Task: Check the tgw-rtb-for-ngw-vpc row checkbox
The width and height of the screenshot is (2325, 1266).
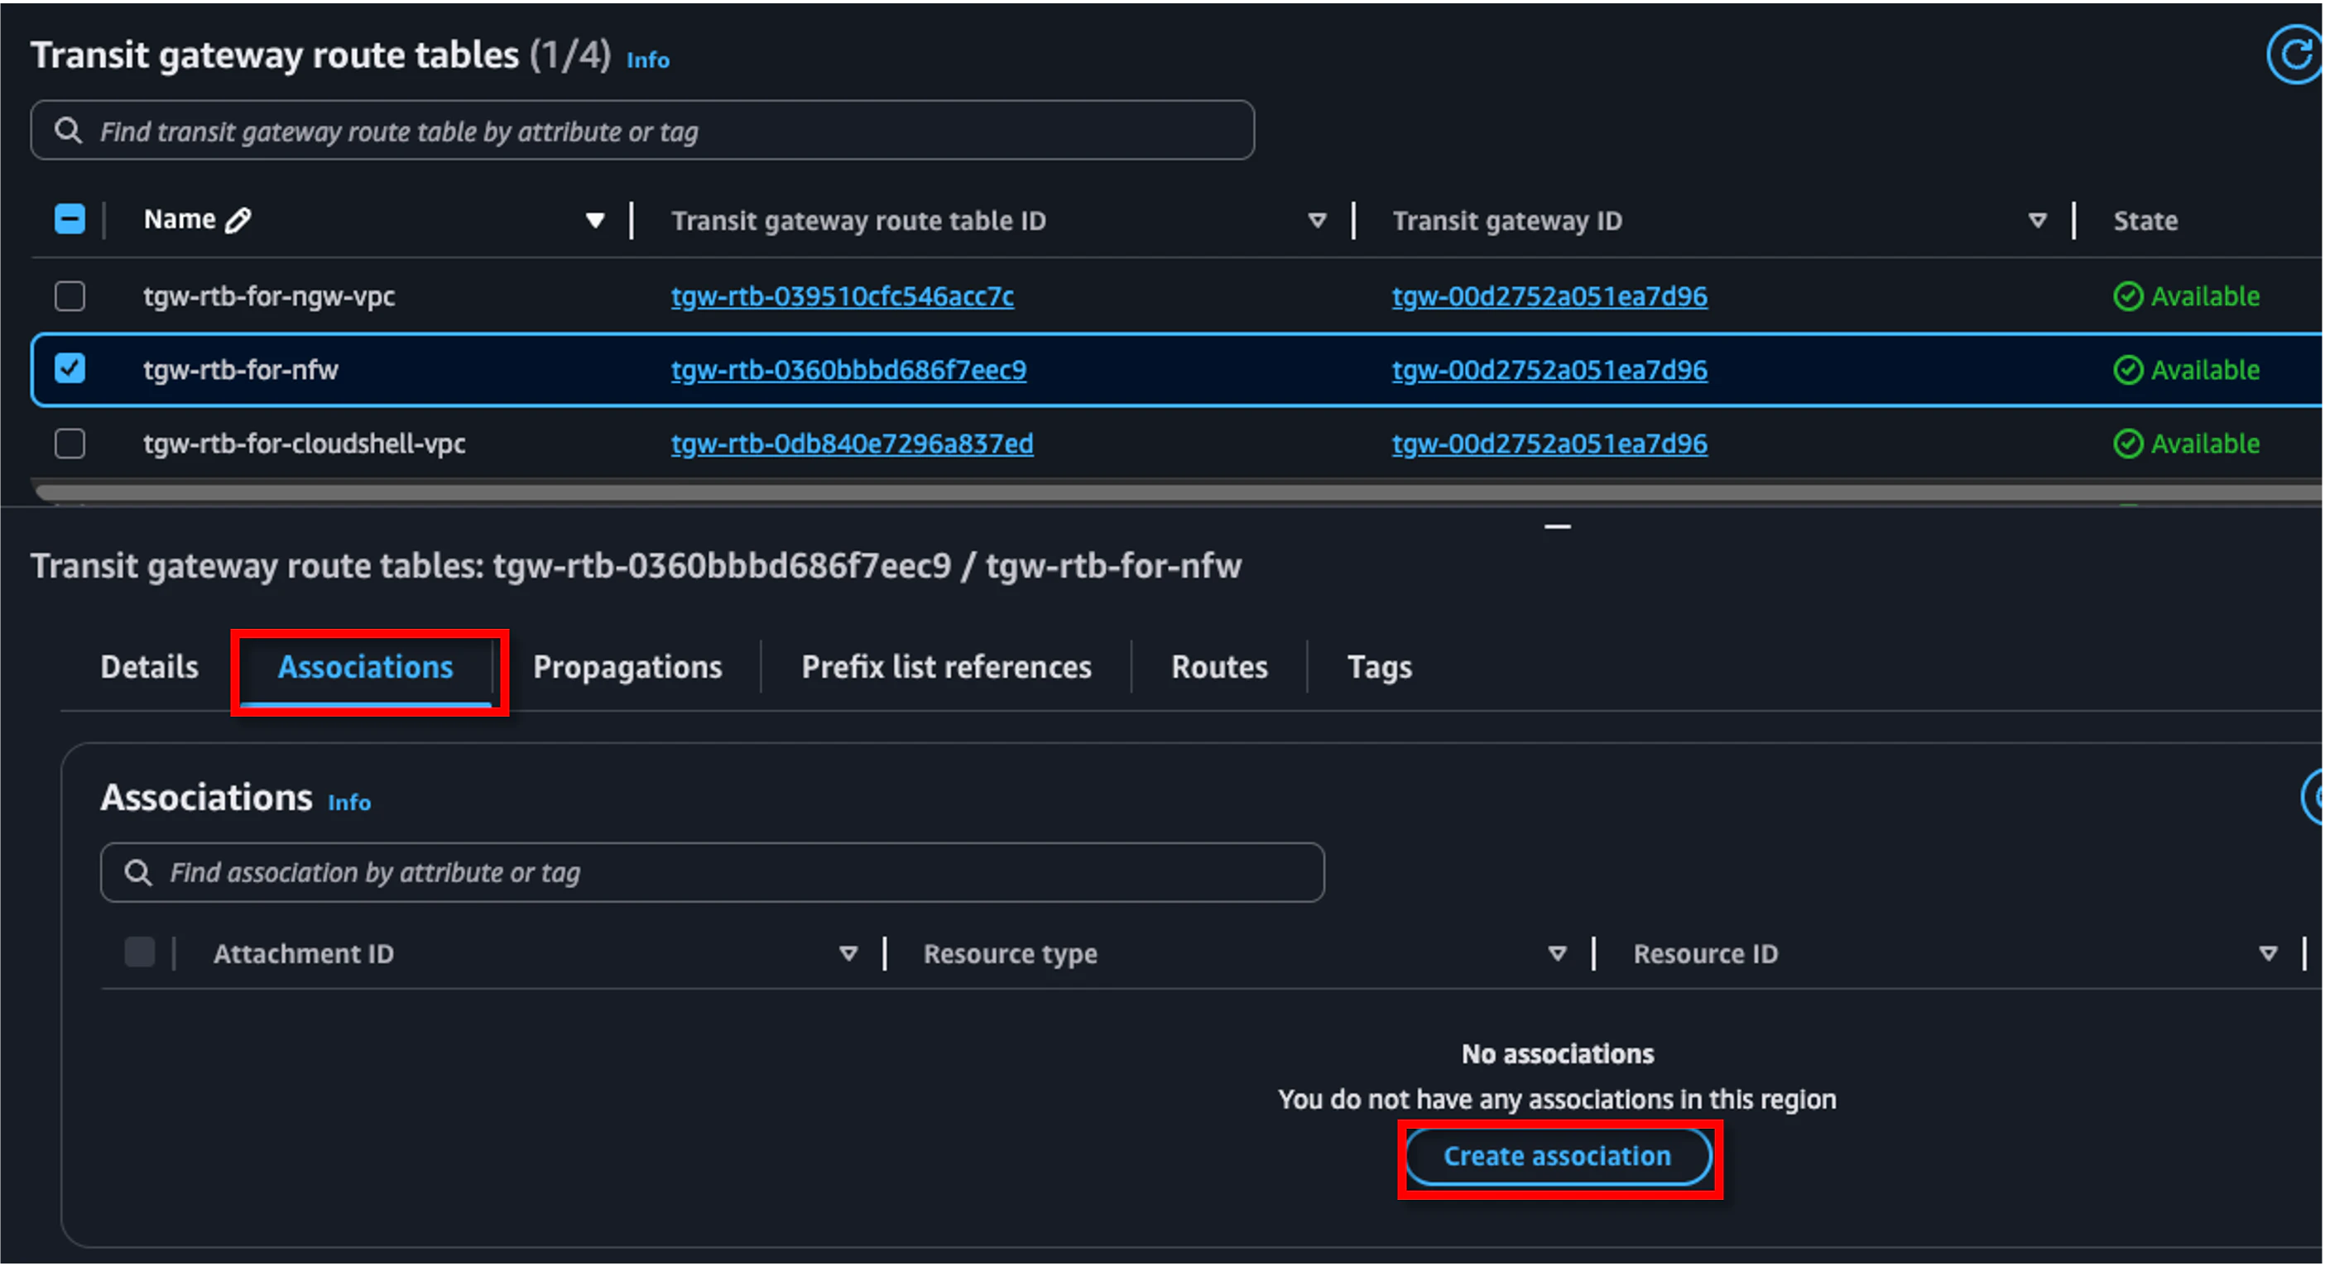Action: pos(70,297)
